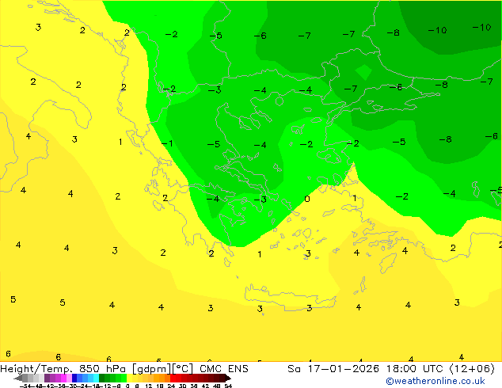
Task: Click the "[gdpm]" unit label
Action: coord(151,369)
